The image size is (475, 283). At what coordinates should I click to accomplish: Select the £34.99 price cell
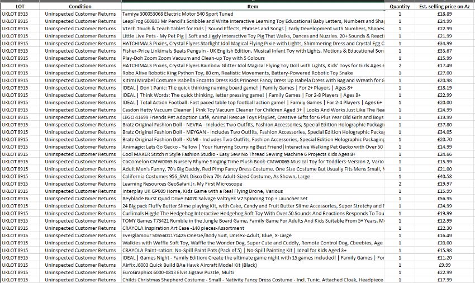[x=444, y=44]
